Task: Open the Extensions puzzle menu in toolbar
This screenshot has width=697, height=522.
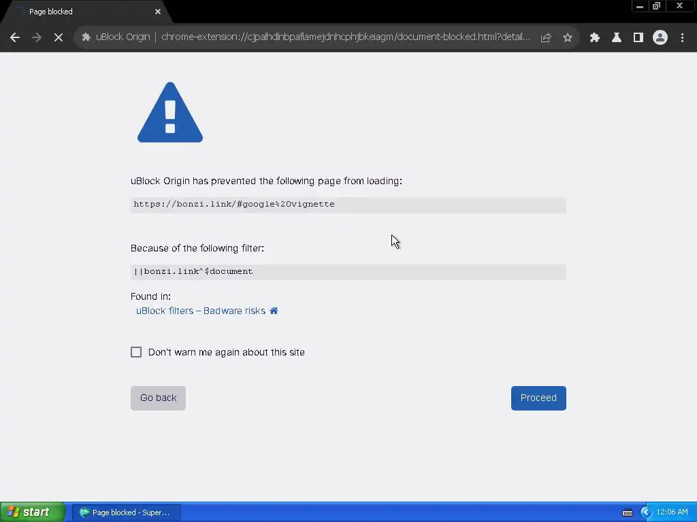Action: point(595,38)
